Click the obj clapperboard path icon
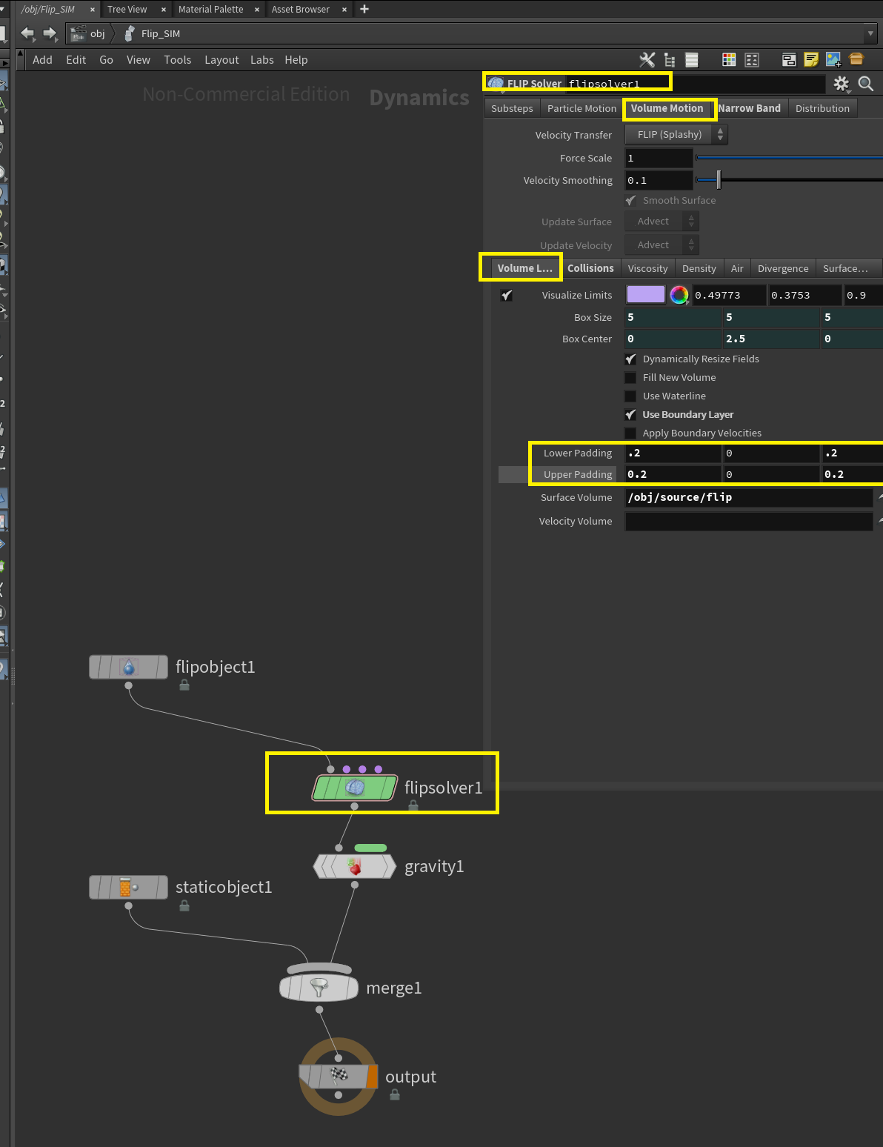883x1147 pixels. tap(78, 33)
